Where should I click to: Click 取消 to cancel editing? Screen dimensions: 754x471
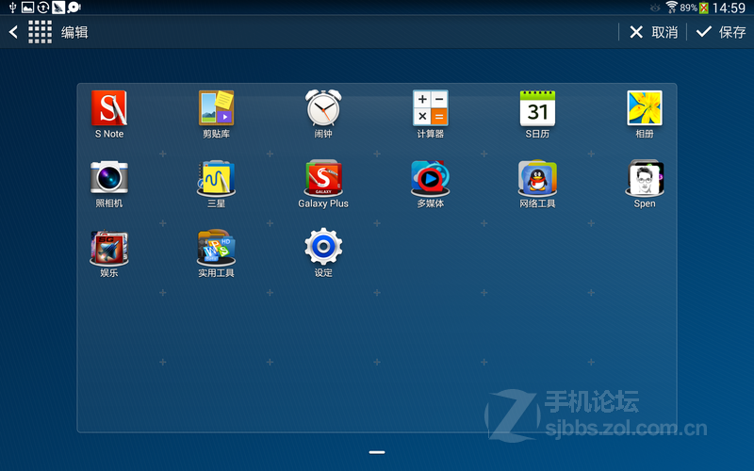(653, 32)
